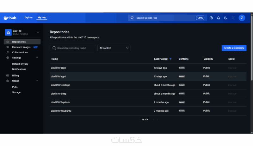Click Create a repository button
The width and height of the screenshot is (253, 146).
click(x=234, y=48)
